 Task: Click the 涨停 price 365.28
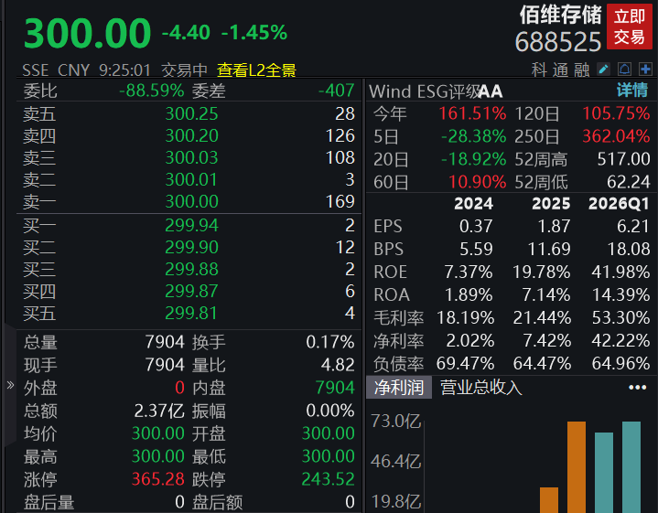[x=158, y=479]
